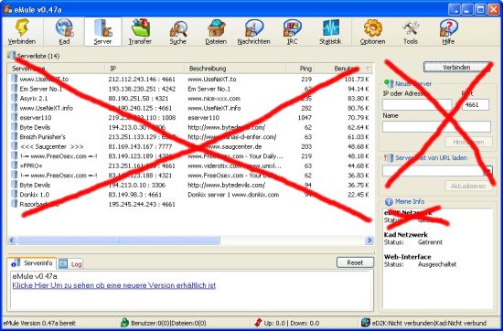Click the Server.met von URL laden icon
503x331 pixels.
389,158
